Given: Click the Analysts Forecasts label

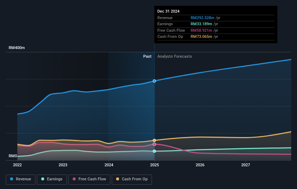Looking at the screenshot, I should 175,56.
